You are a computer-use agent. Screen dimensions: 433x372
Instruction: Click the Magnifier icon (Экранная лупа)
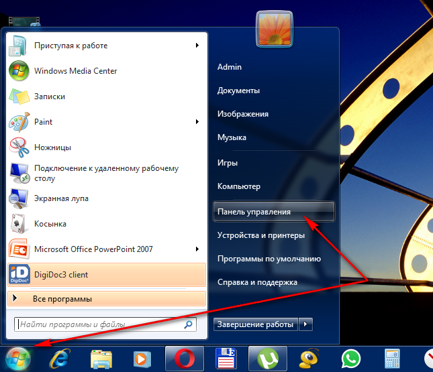tap(19, 198)
